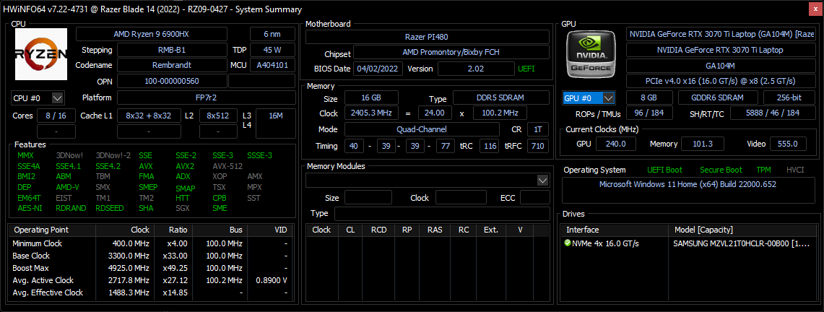This screenshot has width=824, height=312.
Task: Click the 16 GB memory size field
Action: point(371,97)
